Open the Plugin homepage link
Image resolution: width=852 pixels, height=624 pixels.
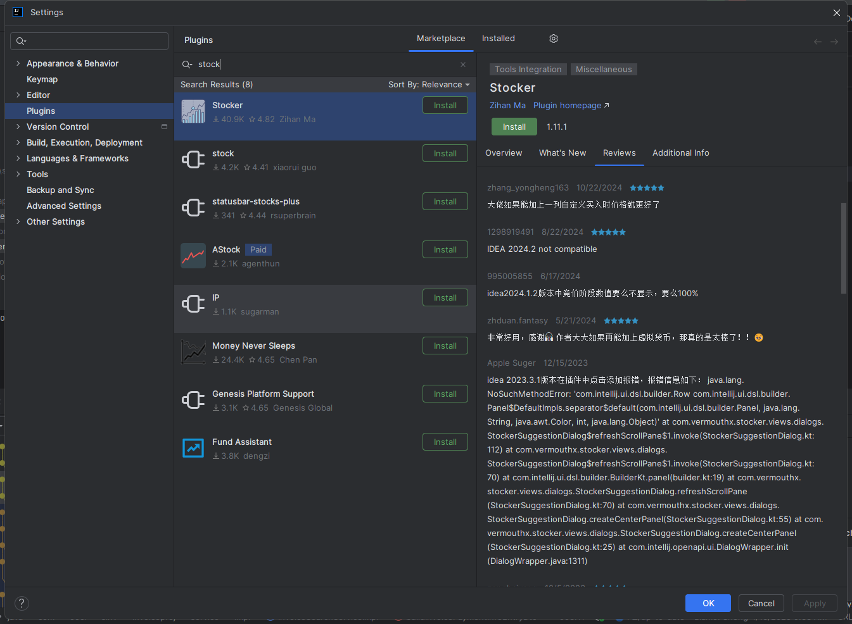click(571, 106)
